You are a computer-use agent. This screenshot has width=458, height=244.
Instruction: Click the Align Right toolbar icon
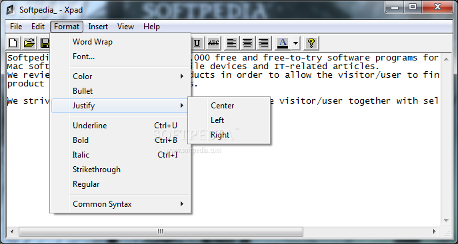click(x=263, y=43)
